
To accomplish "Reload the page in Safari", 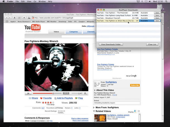I will [x=14, y=18].
